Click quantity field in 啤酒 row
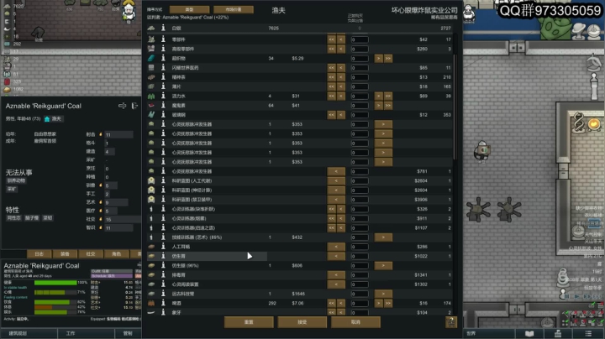Image resolution: width=605 pixels, height=339 pixels. [360, 303]
